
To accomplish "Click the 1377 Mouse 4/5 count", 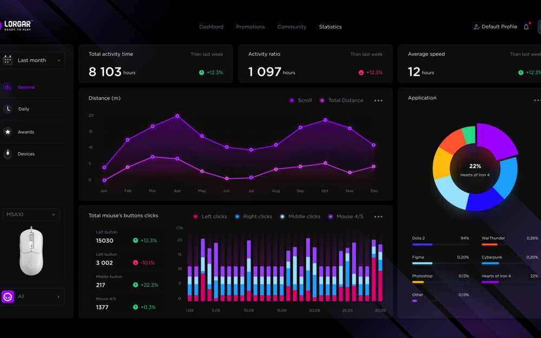I will tap(102, 307).
